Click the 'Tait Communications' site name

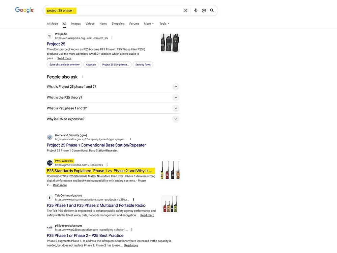68,195
